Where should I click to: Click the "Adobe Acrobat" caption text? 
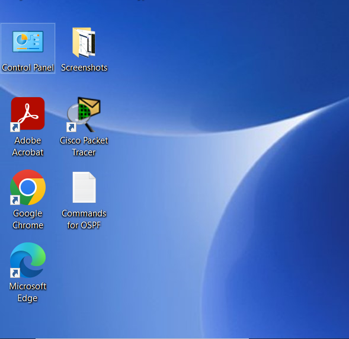[28, 146]
